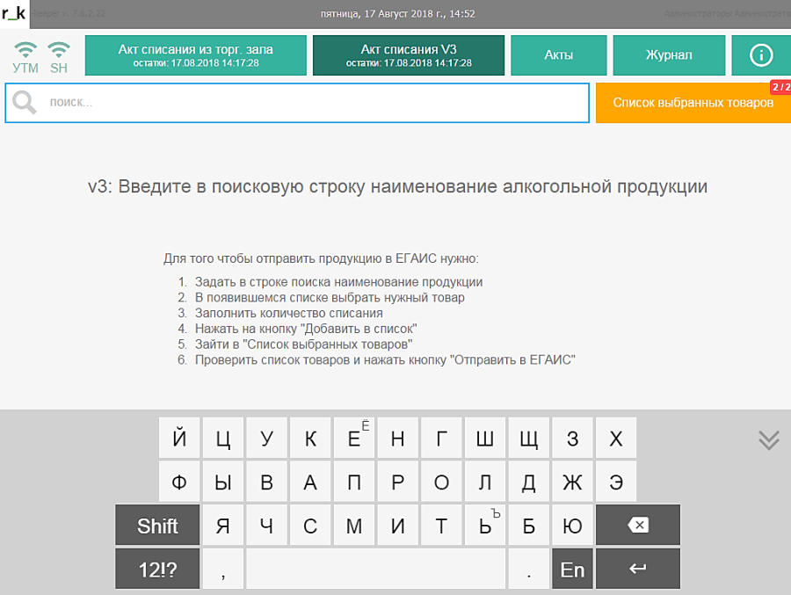Click the search magnifier icon
The width and height of the screenshot is (791, 595).
tap(25, 103)
